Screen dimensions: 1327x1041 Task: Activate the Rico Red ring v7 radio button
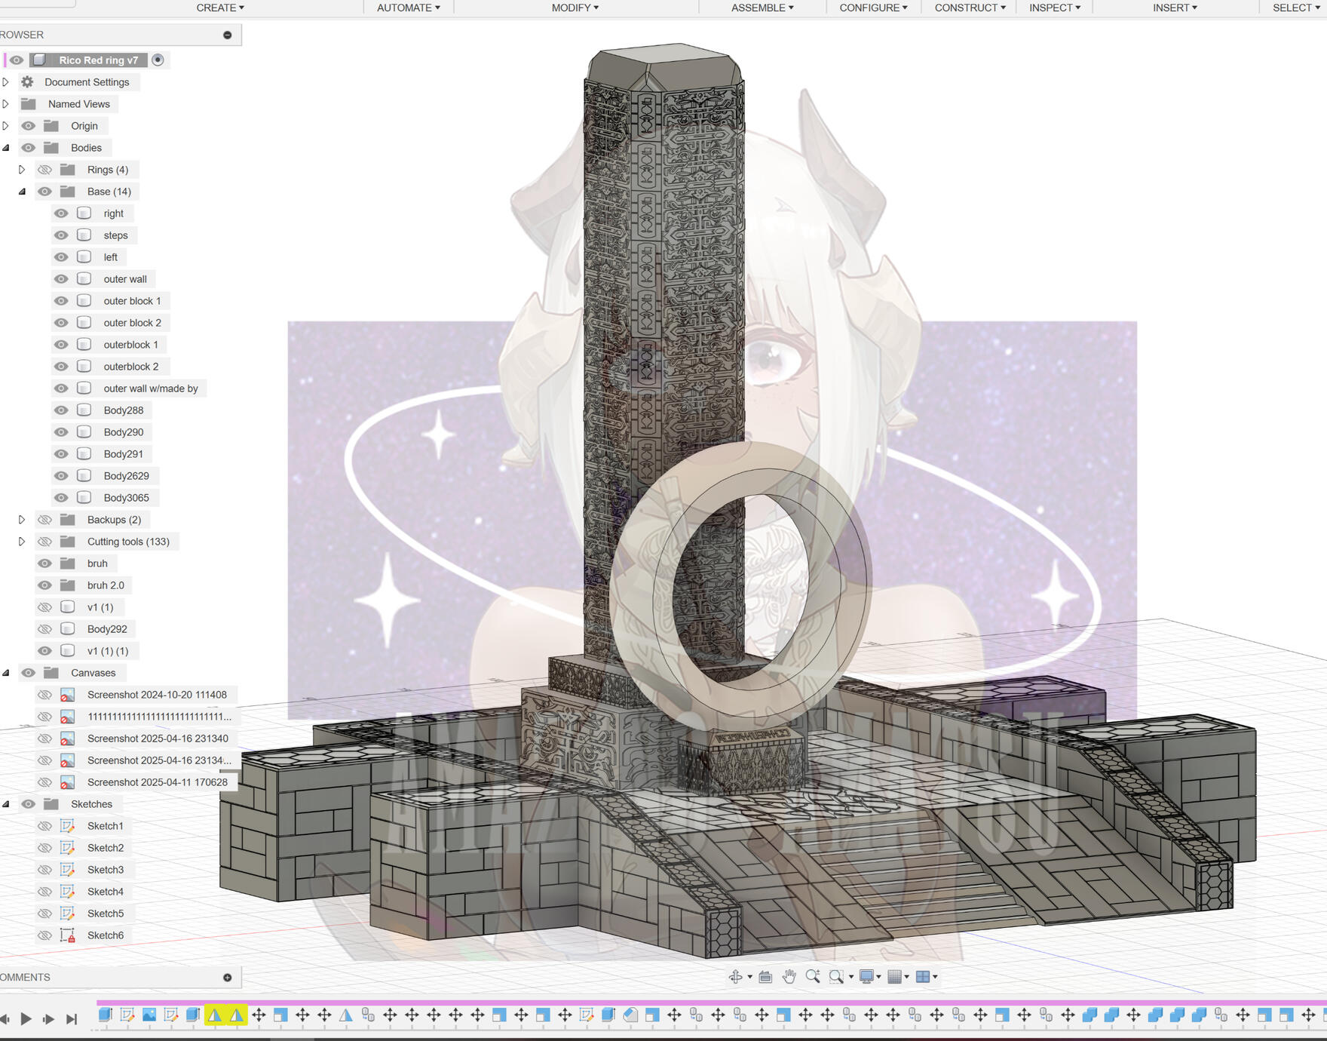pos(158,60)
